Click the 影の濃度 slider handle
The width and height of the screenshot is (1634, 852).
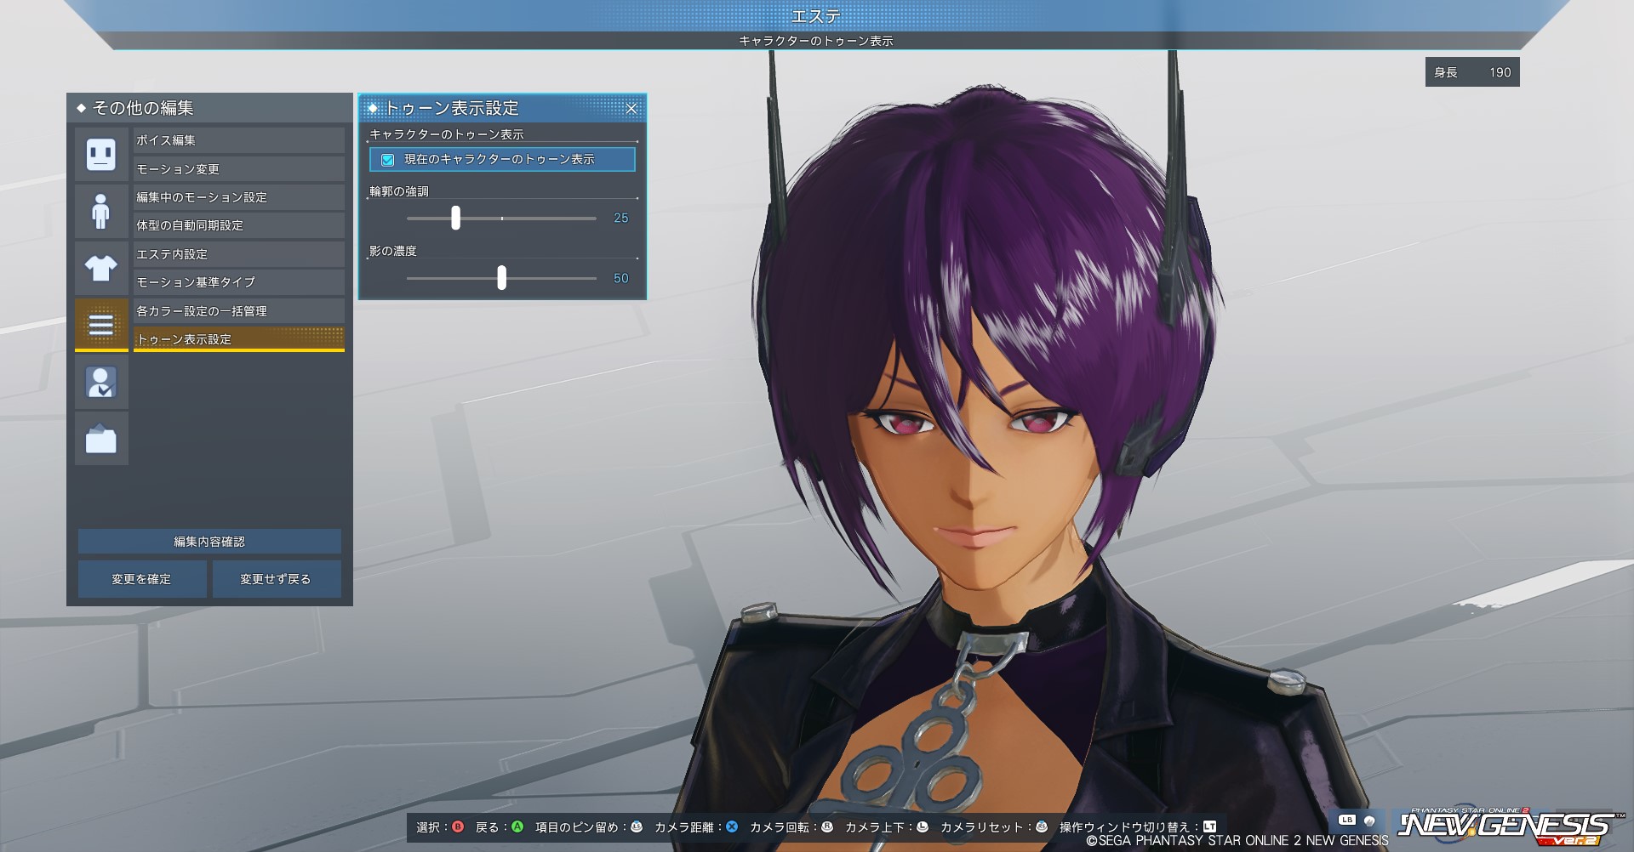[x=501, y=277]
